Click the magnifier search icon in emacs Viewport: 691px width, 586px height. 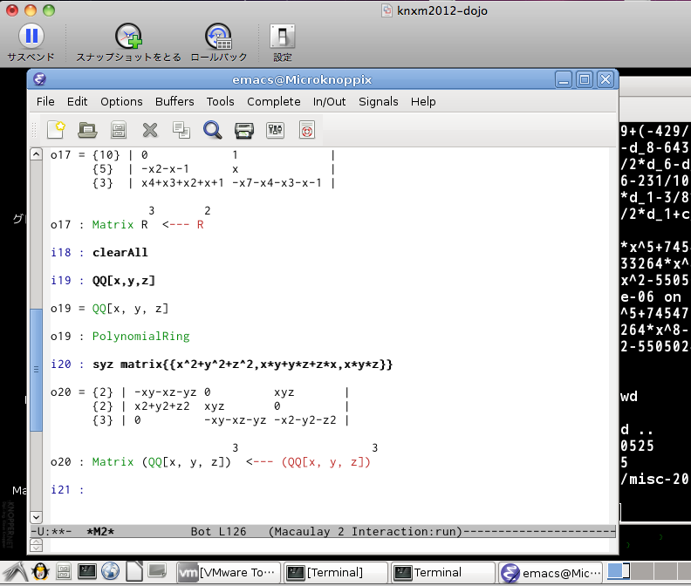click(212, 130)
